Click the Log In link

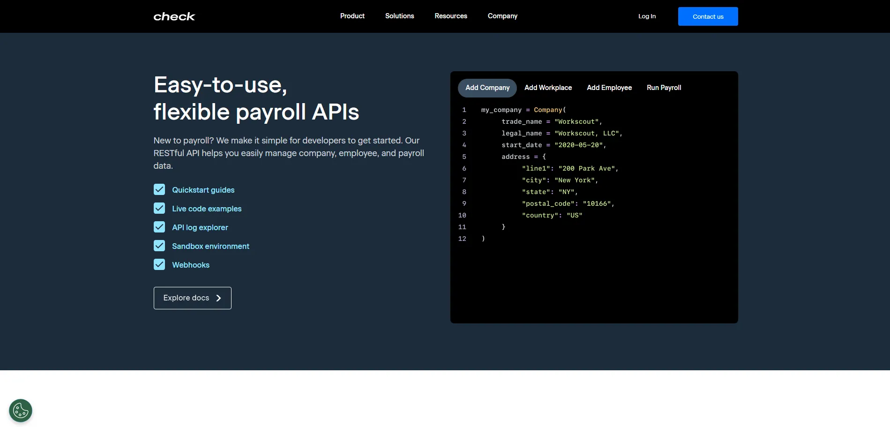647,16
